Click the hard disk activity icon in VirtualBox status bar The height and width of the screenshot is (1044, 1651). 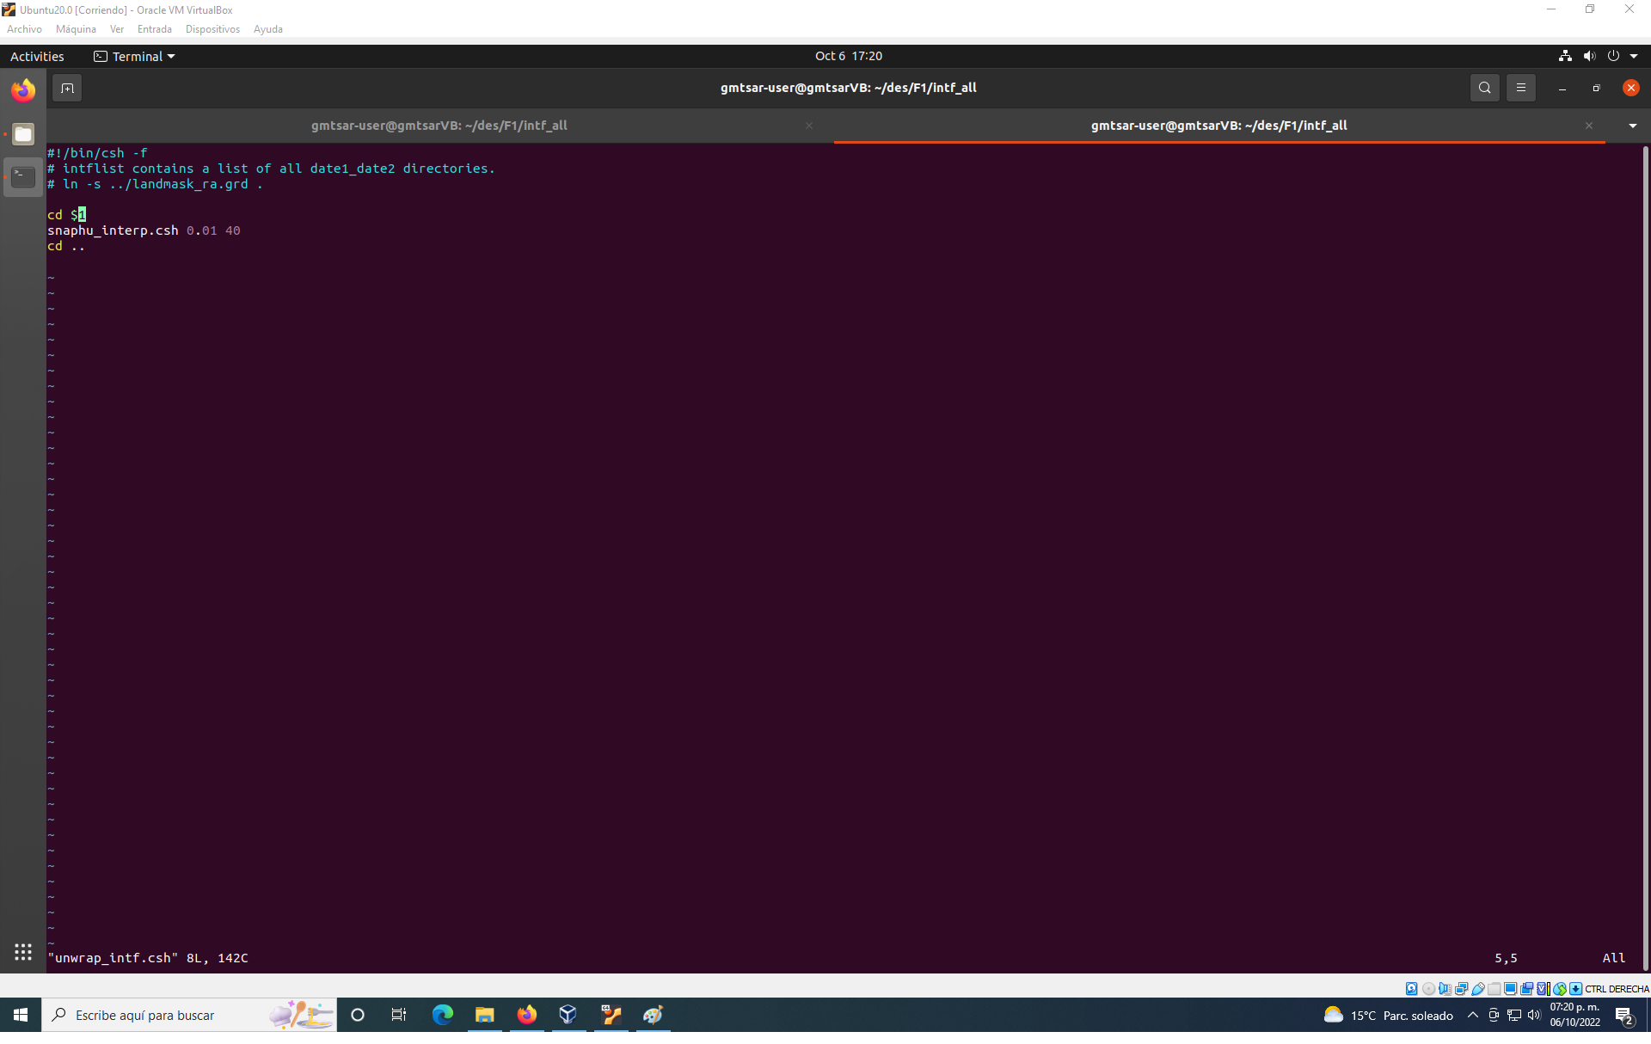1411,989
